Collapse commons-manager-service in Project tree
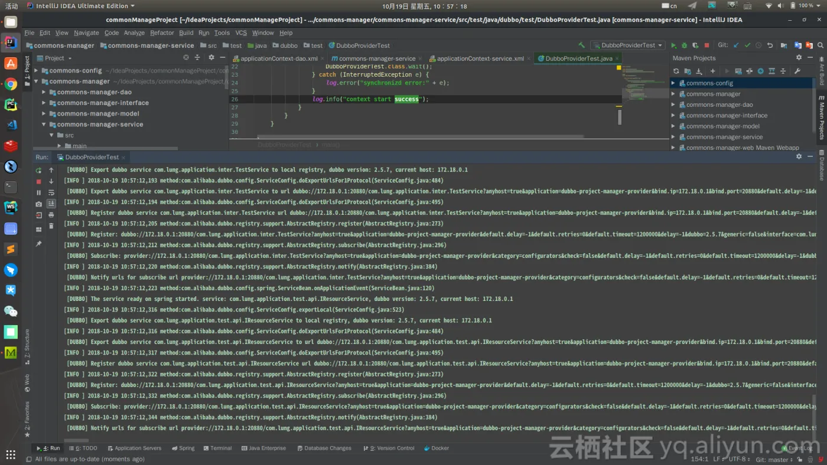This screenshot has width=827, height=465. coord(44,125)
